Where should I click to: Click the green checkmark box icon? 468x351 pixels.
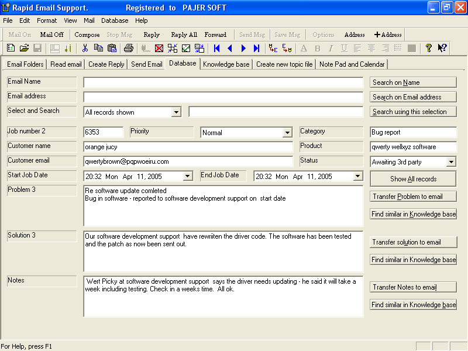186,48
